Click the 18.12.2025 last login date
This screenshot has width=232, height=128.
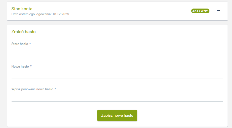61,14
